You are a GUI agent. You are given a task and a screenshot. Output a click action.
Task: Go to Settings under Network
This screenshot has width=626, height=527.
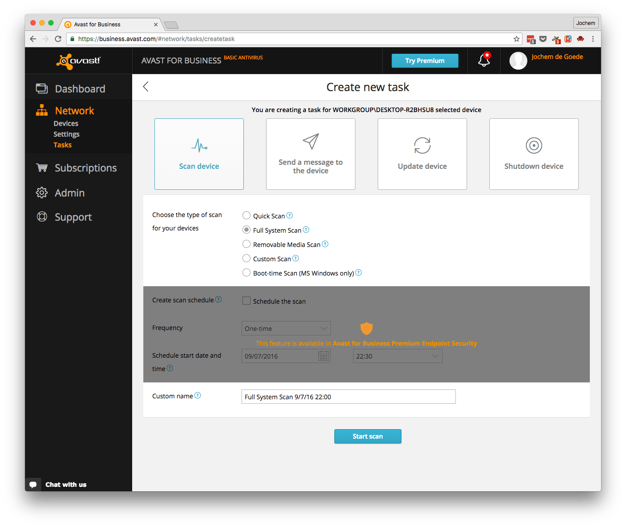click(x=67, y=134)
